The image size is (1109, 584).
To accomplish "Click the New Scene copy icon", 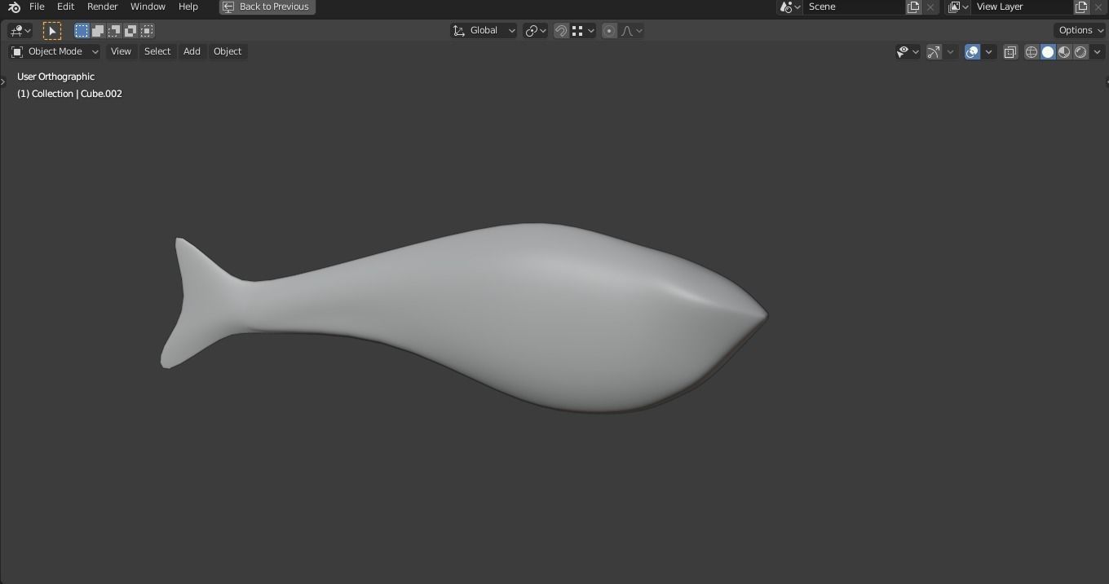I will click(913, 7).
